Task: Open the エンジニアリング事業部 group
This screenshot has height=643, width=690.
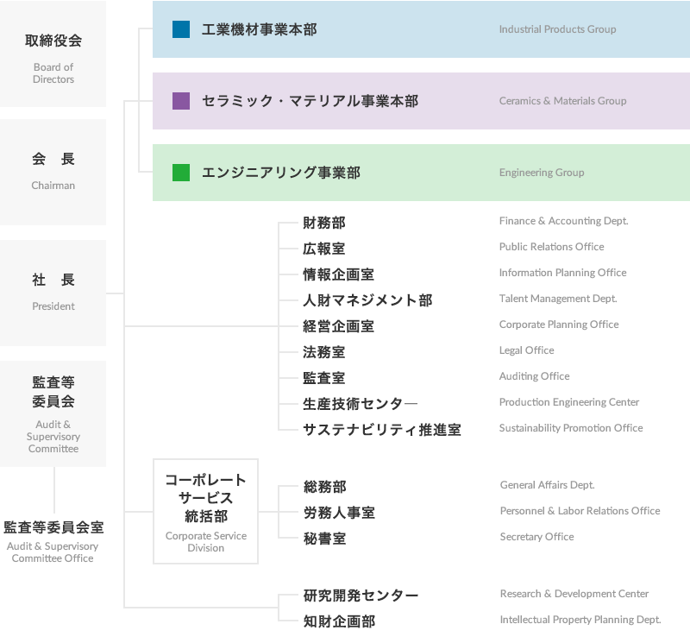Action: (421, 173)
